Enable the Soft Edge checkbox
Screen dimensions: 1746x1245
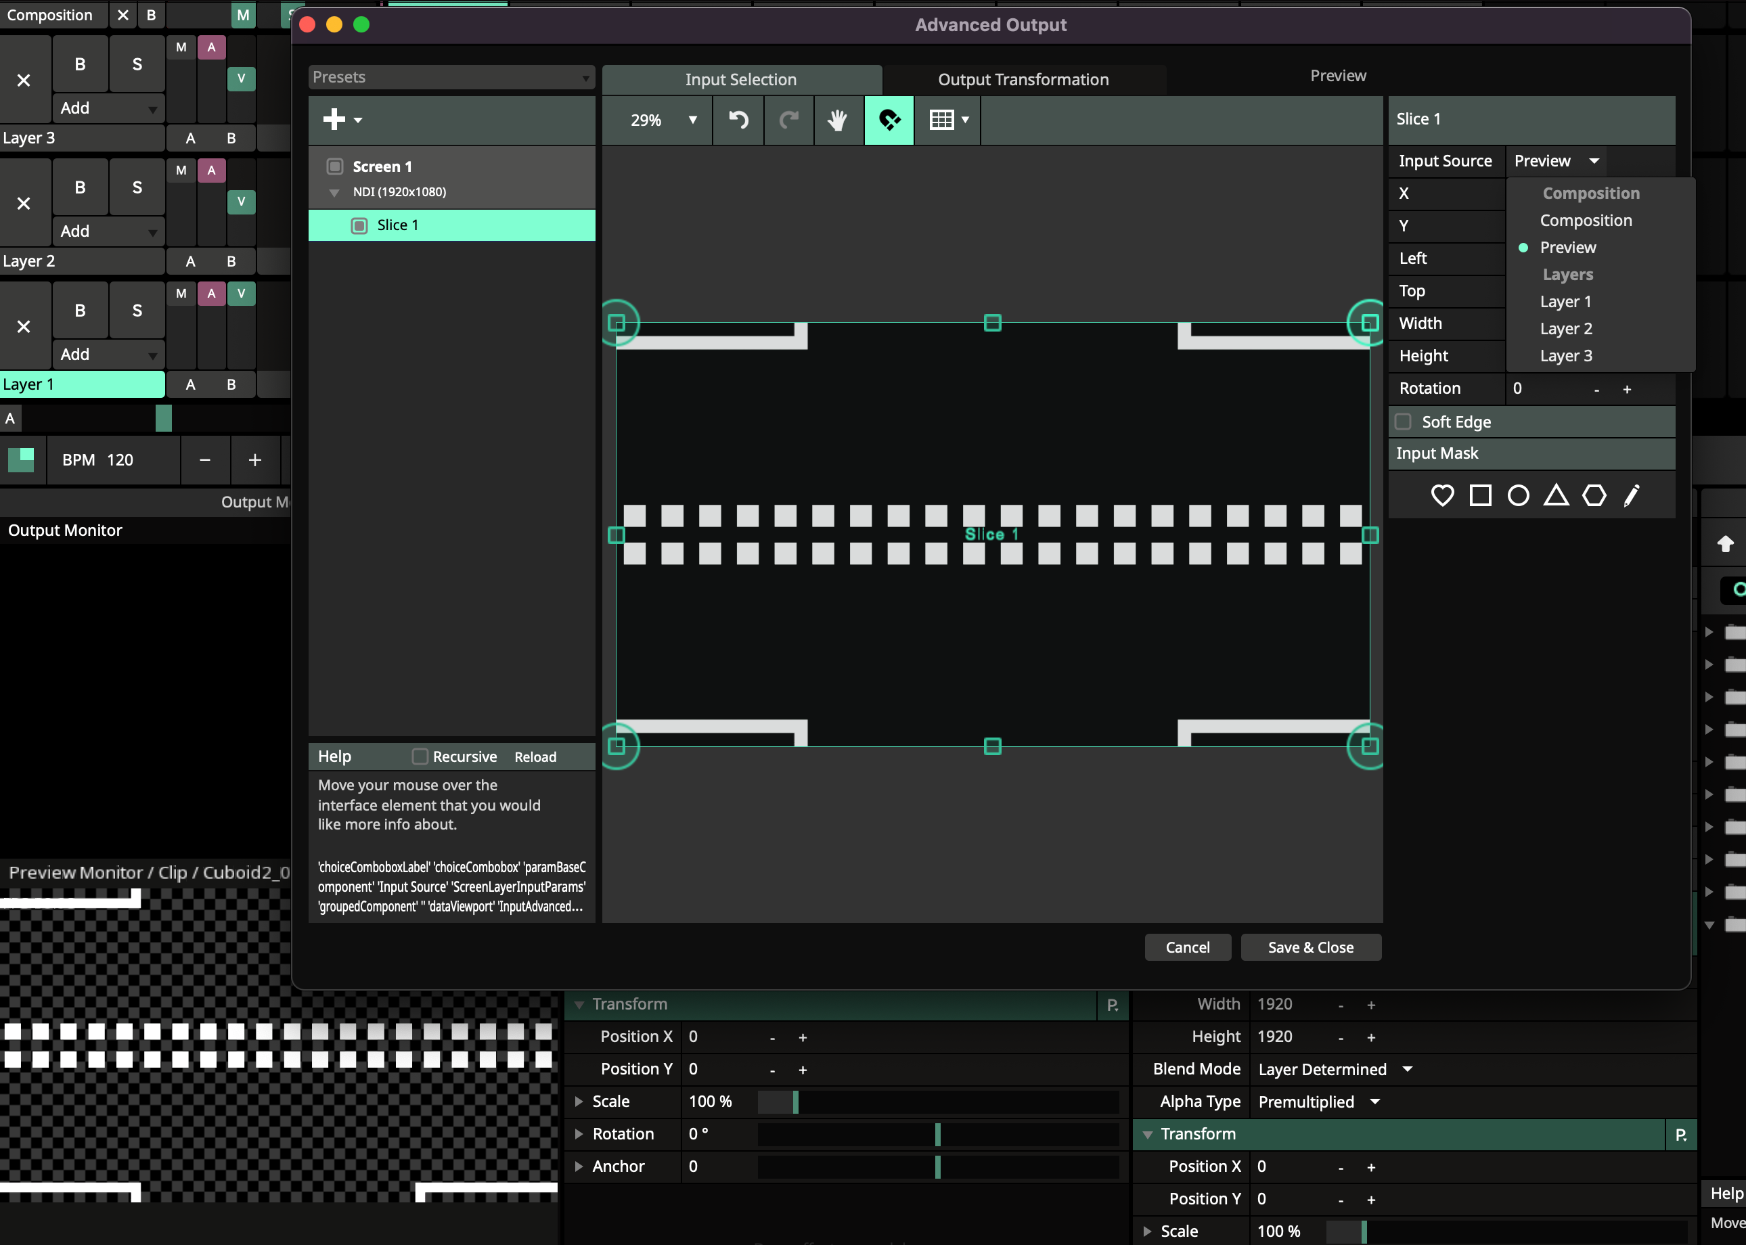click(x=1402, y=422)
